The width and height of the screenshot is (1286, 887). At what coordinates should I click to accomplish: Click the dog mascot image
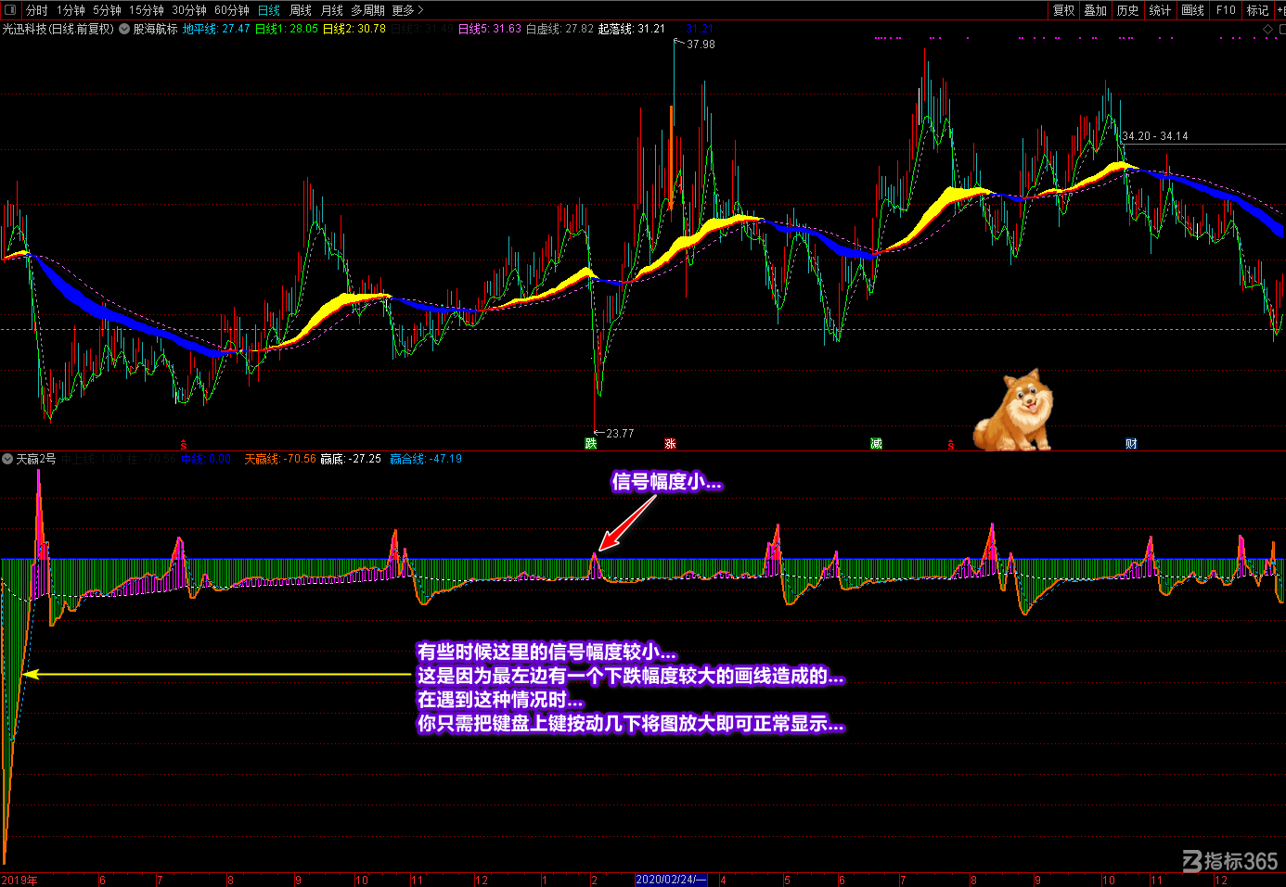(1013, 411)
